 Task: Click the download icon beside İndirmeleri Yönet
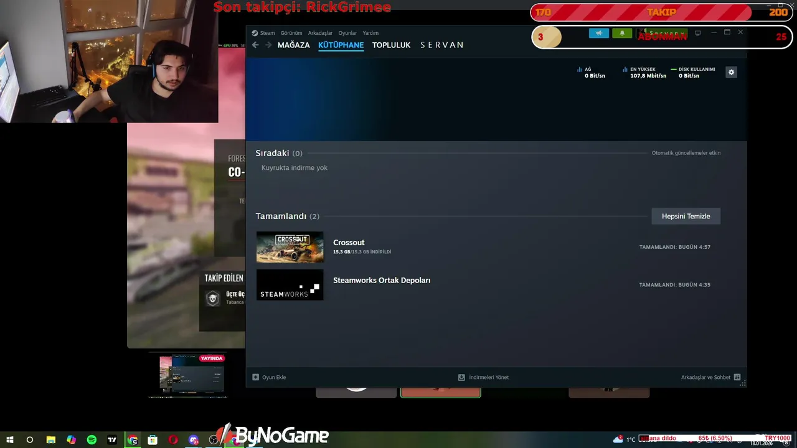pos(461,377)
